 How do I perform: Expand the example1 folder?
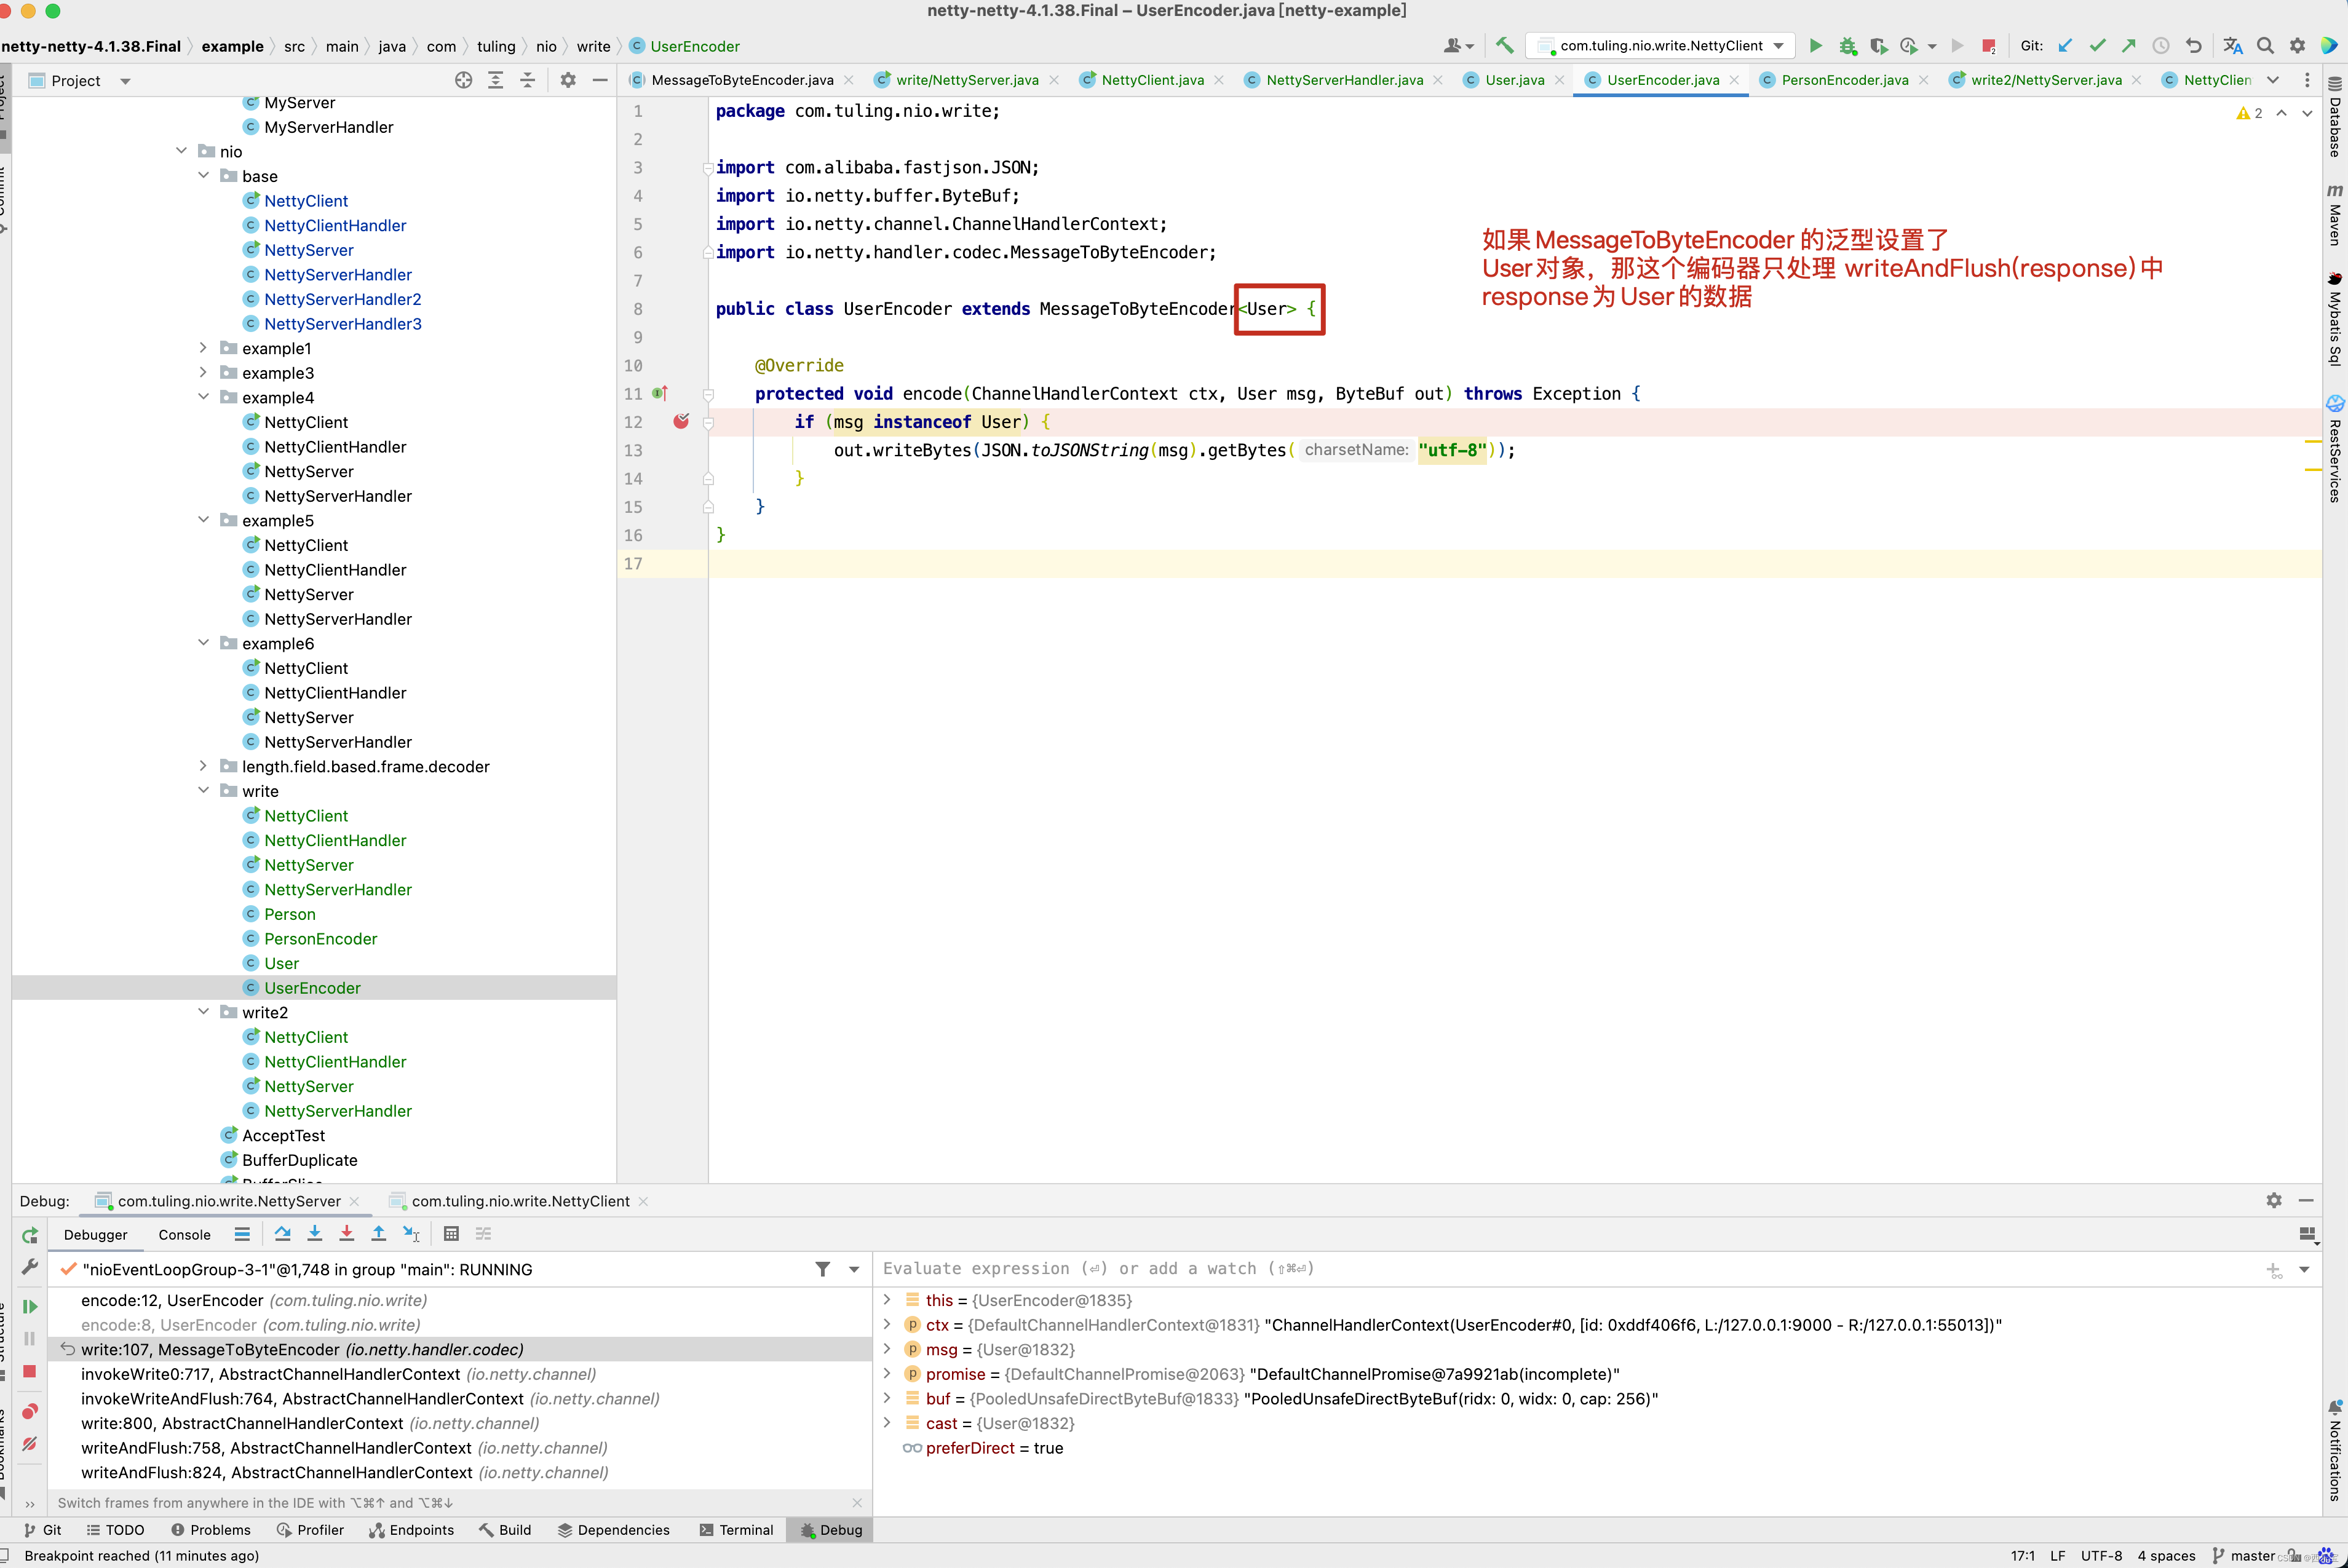(x=203, y=348)
